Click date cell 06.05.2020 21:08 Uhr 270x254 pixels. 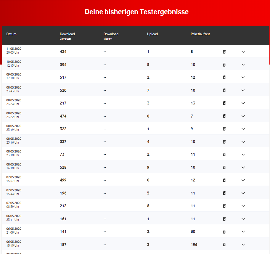[14, 231]
